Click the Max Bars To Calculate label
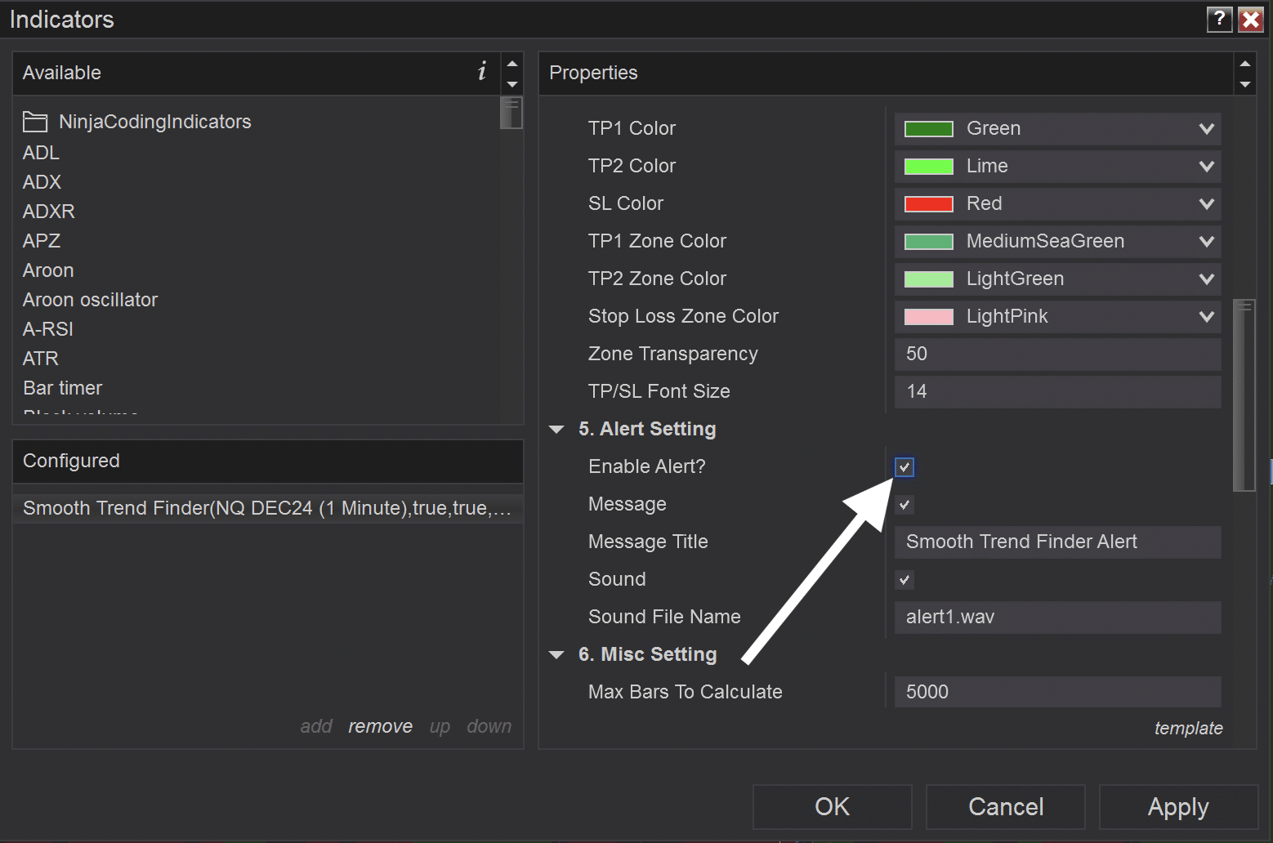The image size is (1273, 843). click(686, 692)
